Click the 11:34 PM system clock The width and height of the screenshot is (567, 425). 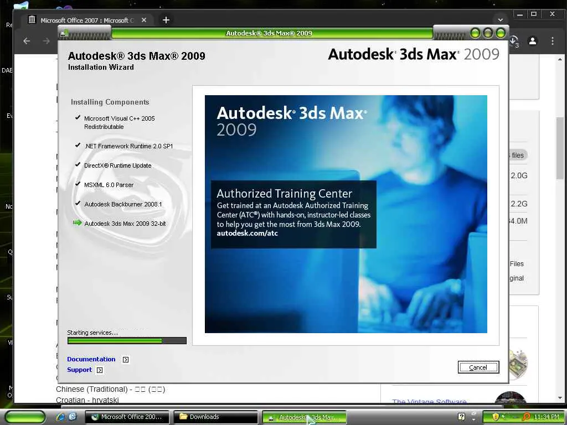[547, 417]
